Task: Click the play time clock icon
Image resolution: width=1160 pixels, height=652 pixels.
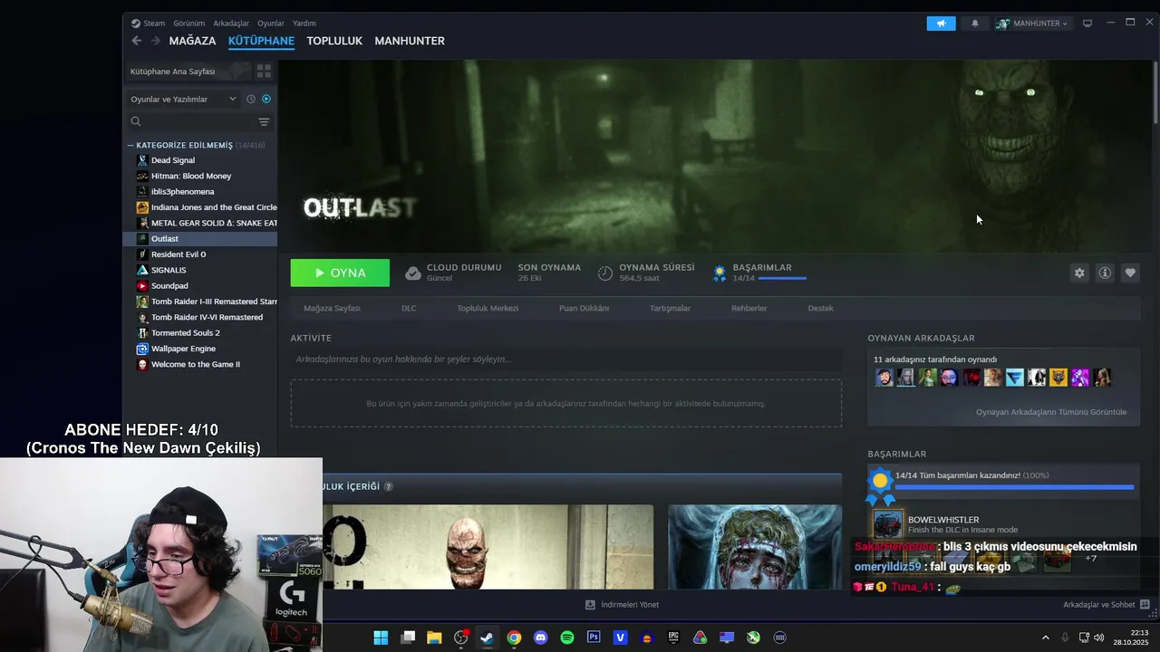Action: (x=605, y=273)
